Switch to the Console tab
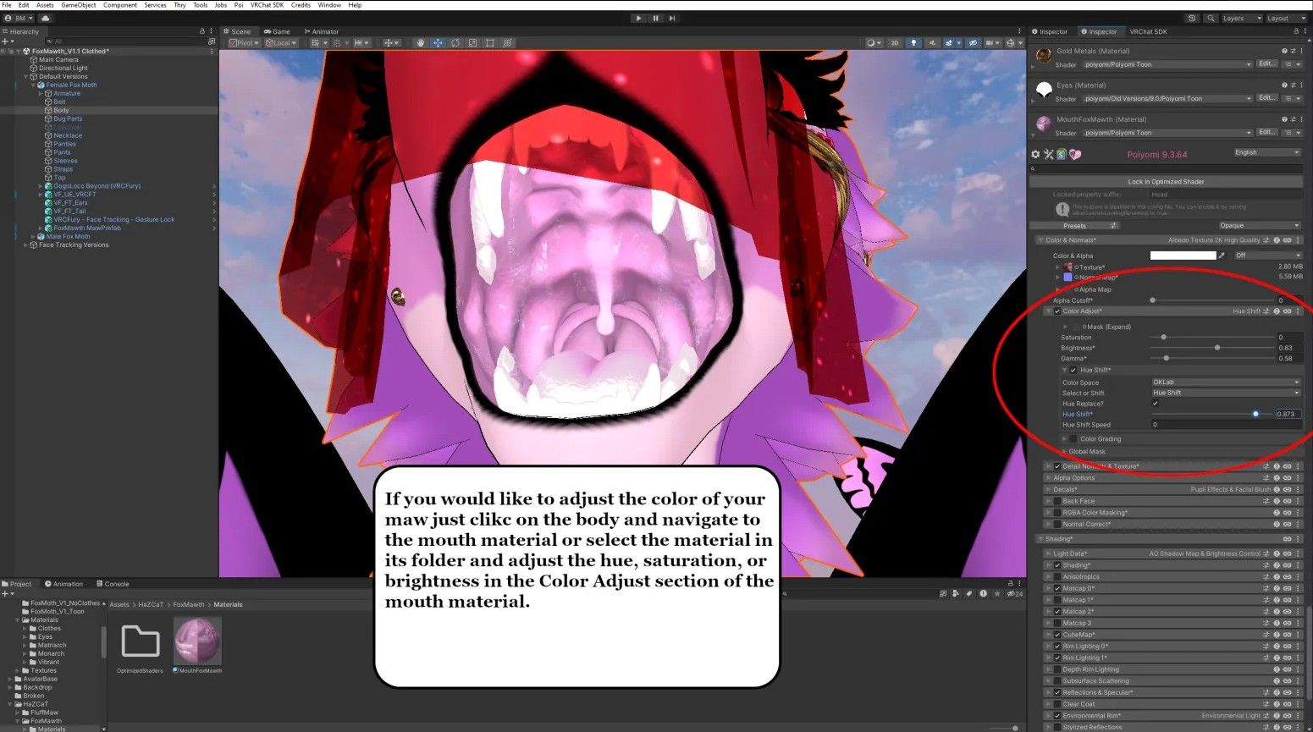This screenshot has width=1313, height=732. [113, 584]
